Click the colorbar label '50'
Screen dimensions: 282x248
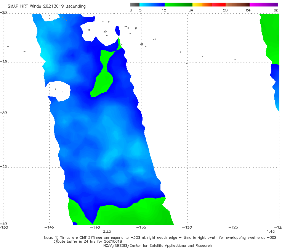[225, 10]
